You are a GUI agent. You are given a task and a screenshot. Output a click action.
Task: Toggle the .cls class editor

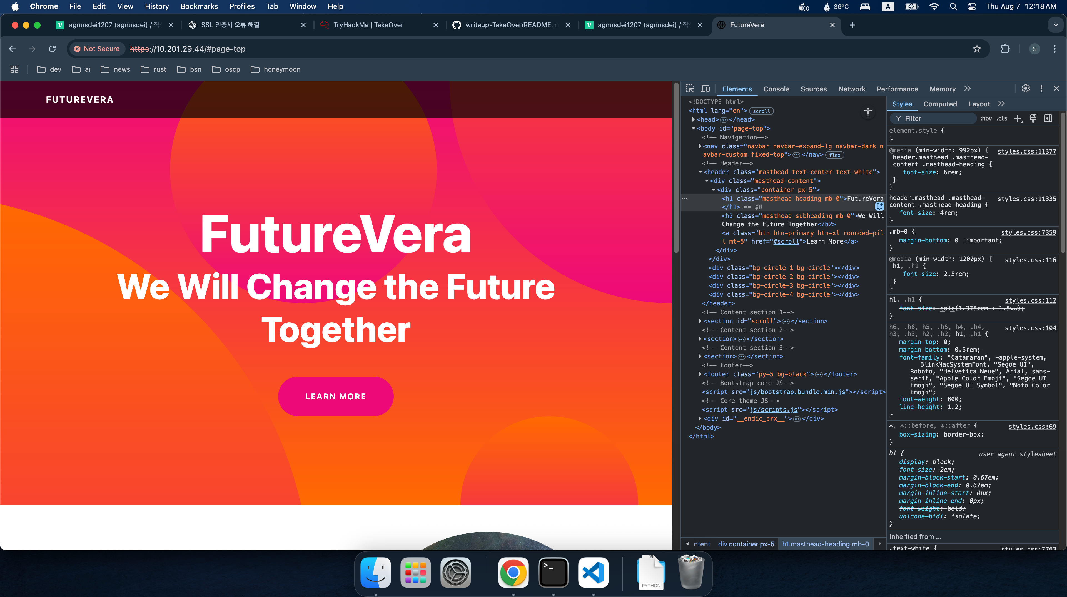[1002, 118]
